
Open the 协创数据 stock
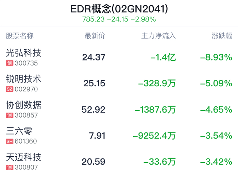[x=24, y=105]
